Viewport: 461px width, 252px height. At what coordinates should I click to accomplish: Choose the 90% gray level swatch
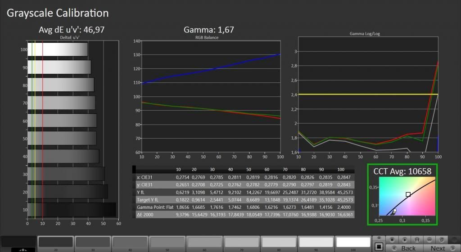tap(316, 243)
